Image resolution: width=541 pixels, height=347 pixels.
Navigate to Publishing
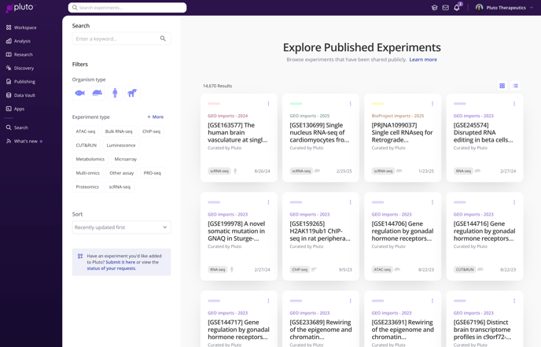(x=20, y=82)
